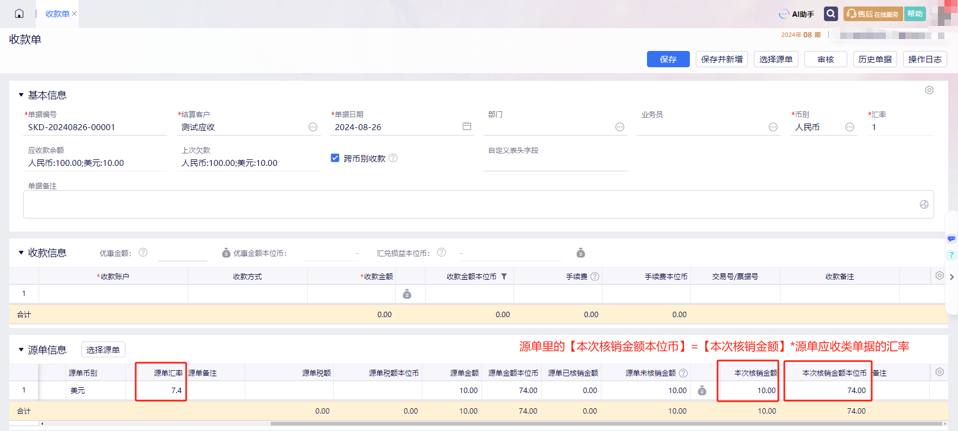Click money bag icon in 收款金额 row
Viewport: 958px width, 431px height.
[x=407, y=294]
